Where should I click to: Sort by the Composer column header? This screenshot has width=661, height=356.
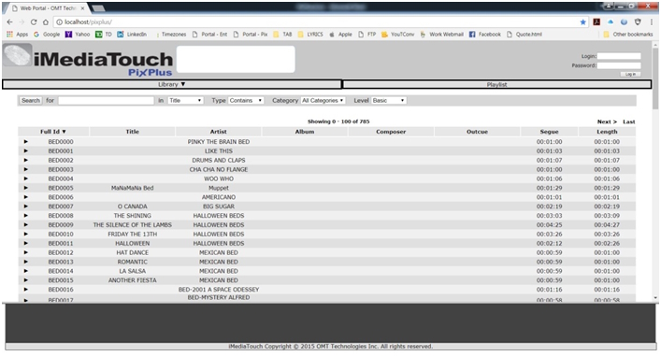391,132
